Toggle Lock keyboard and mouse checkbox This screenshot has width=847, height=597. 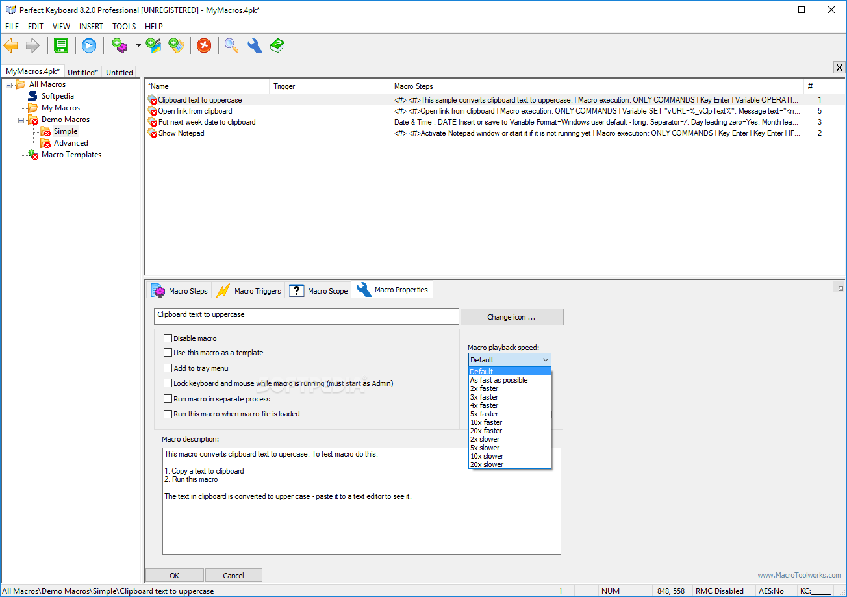[168, 383]
